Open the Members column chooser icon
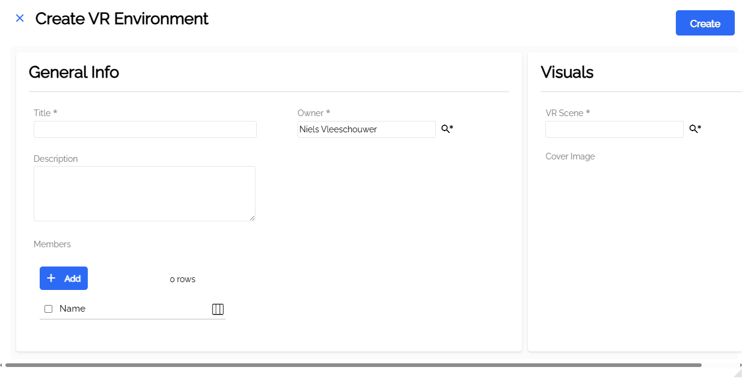 point(218,309)
